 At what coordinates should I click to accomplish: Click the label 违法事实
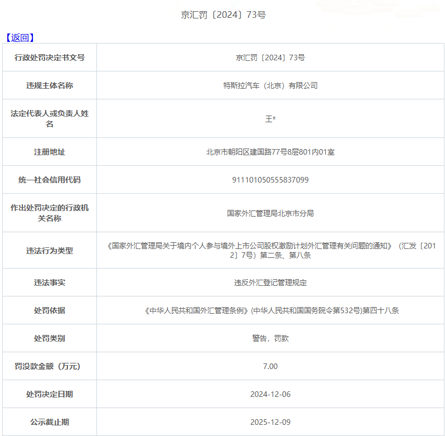tap(50, 282)
